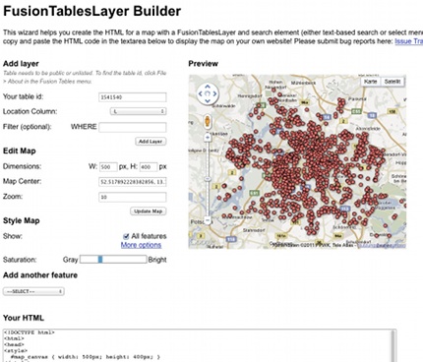423x362 pixels.
Task: Click the map pan right arrow
Action: pos(214,93)
